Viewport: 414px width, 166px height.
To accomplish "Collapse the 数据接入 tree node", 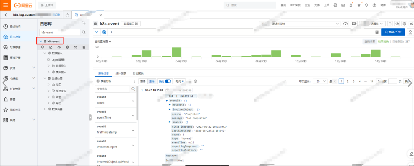I will coord(45,53).
